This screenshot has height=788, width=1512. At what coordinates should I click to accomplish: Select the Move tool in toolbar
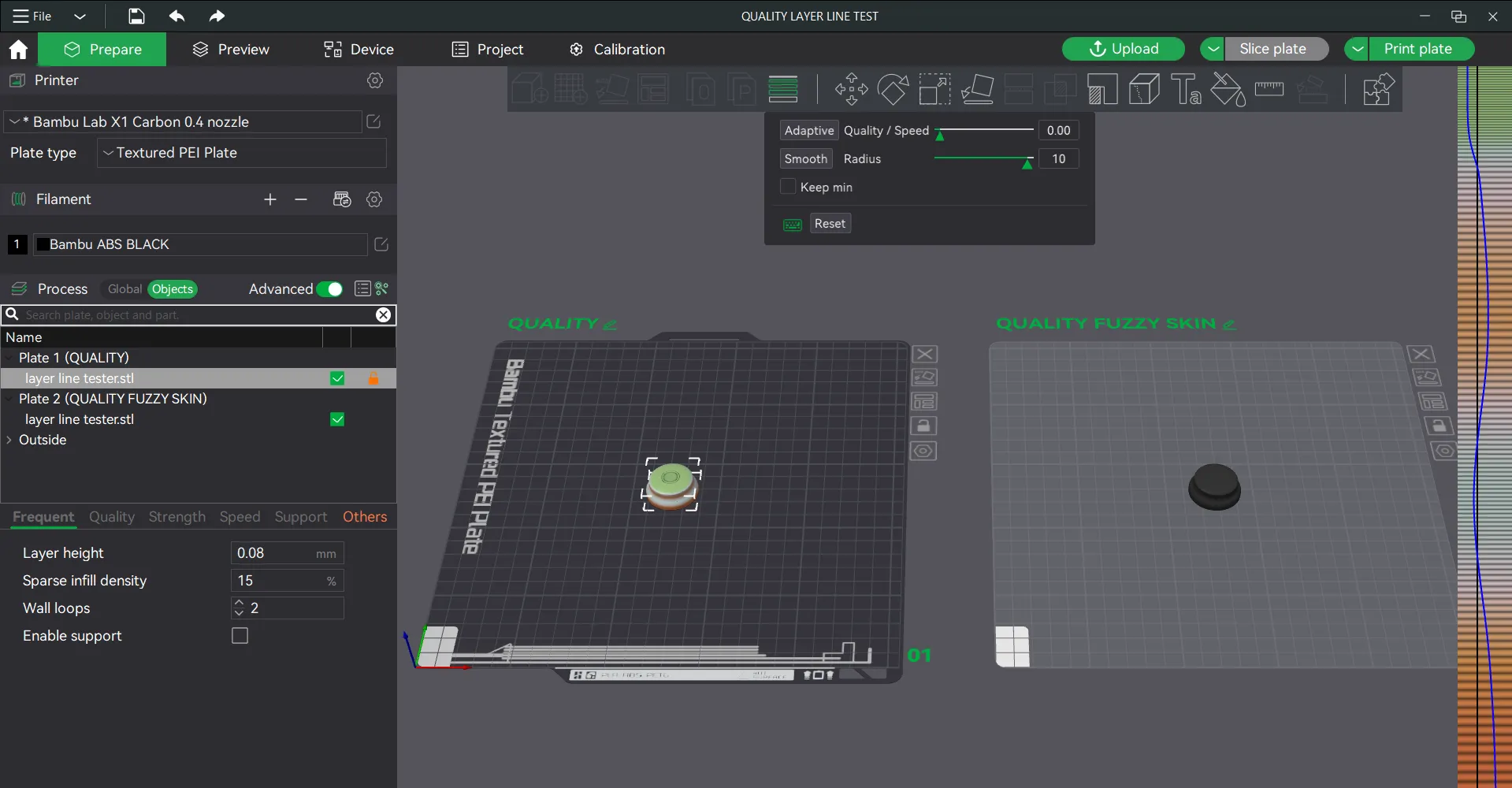point(852,89)
